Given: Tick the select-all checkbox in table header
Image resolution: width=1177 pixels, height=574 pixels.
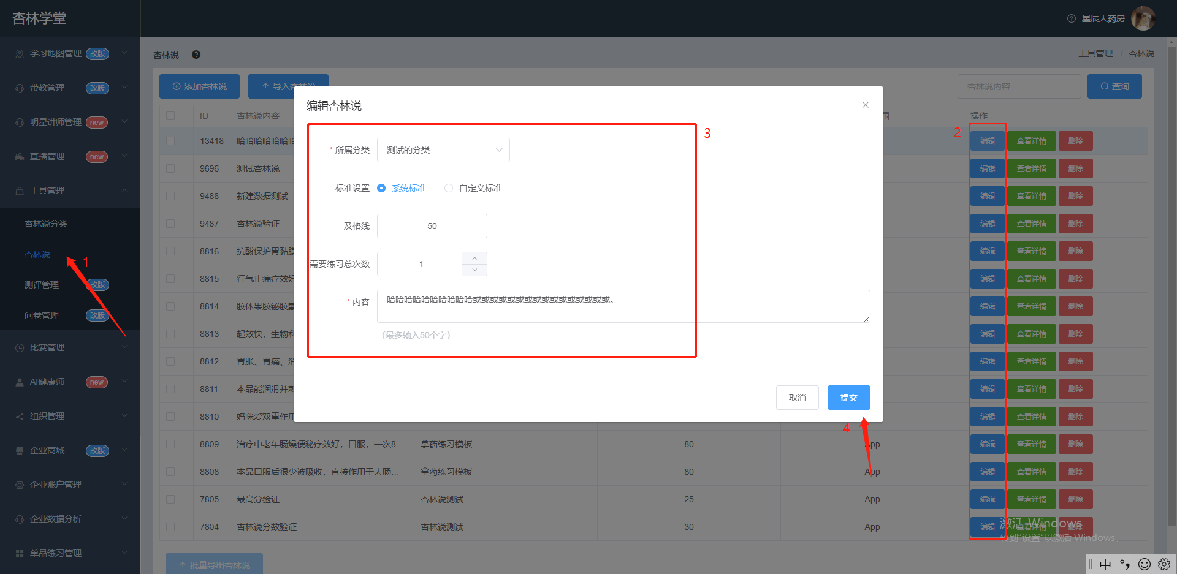Looking at the screenshot, I should 170,116.
